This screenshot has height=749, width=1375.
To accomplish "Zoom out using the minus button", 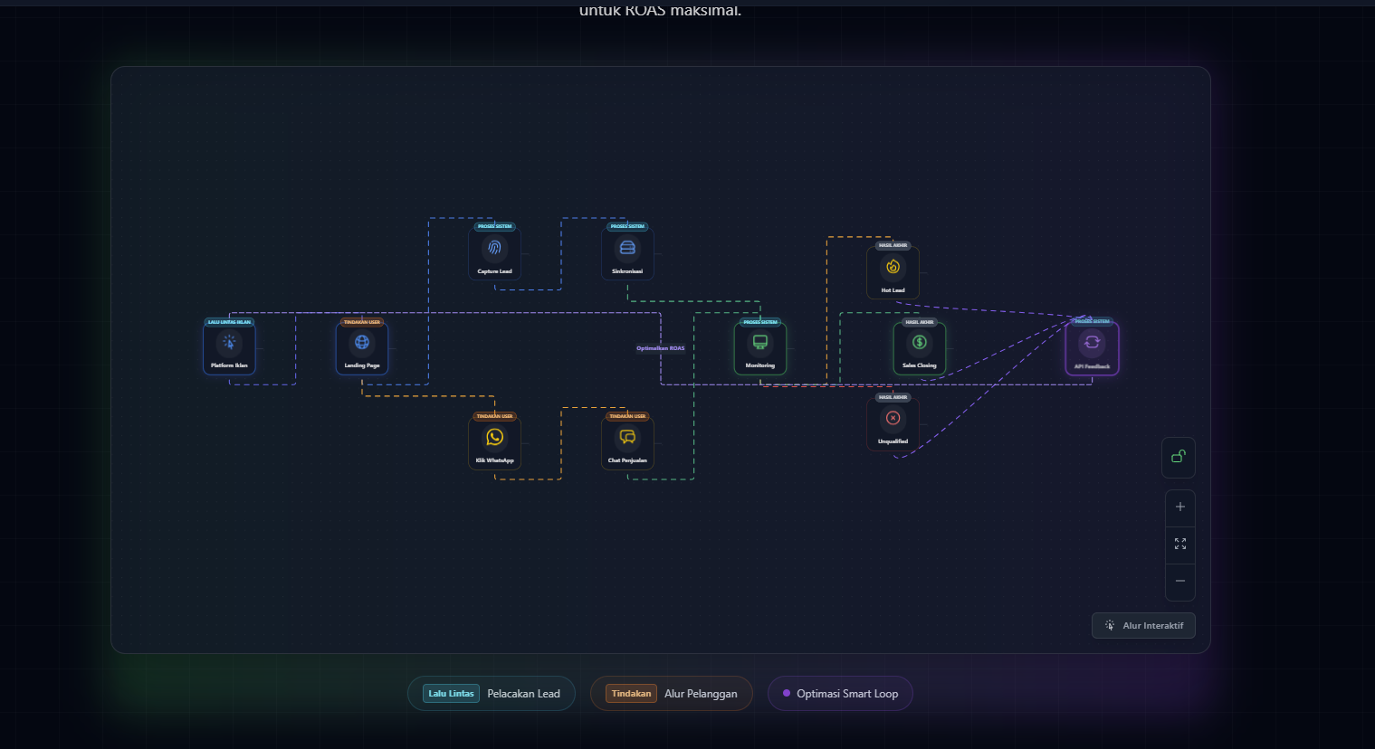I will 1179,582.
